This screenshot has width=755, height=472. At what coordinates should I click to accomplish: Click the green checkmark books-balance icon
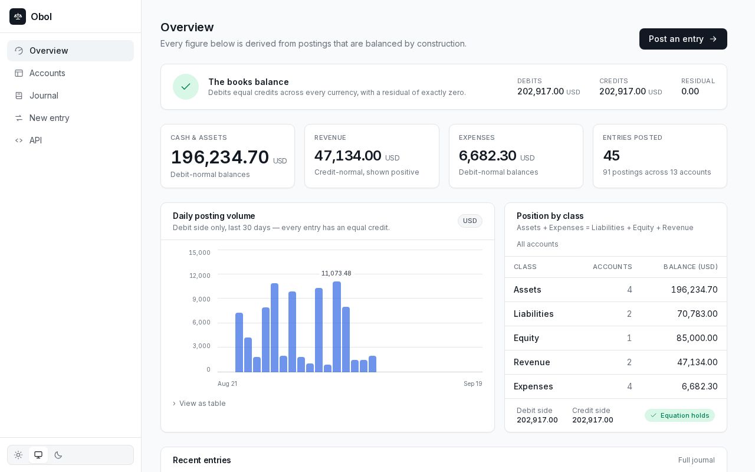pos(186,87)
